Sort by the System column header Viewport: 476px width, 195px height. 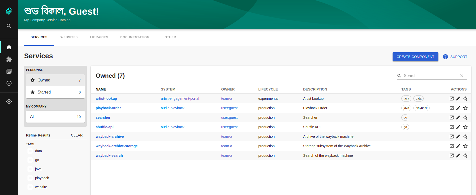[x=168, y=89]
